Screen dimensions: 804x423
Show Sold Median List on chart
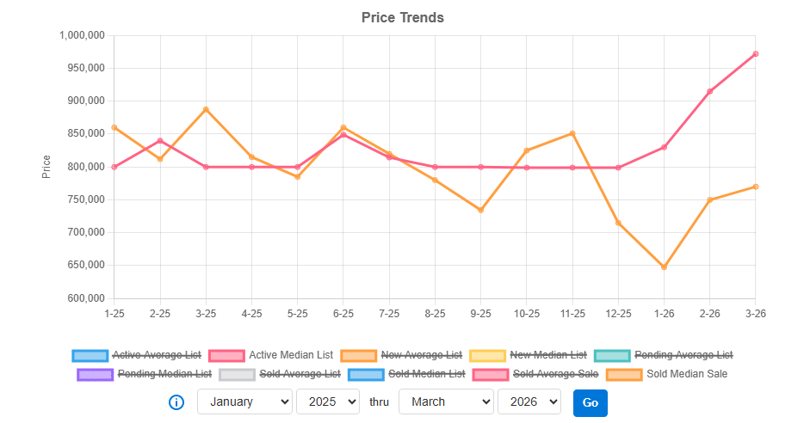426,374
